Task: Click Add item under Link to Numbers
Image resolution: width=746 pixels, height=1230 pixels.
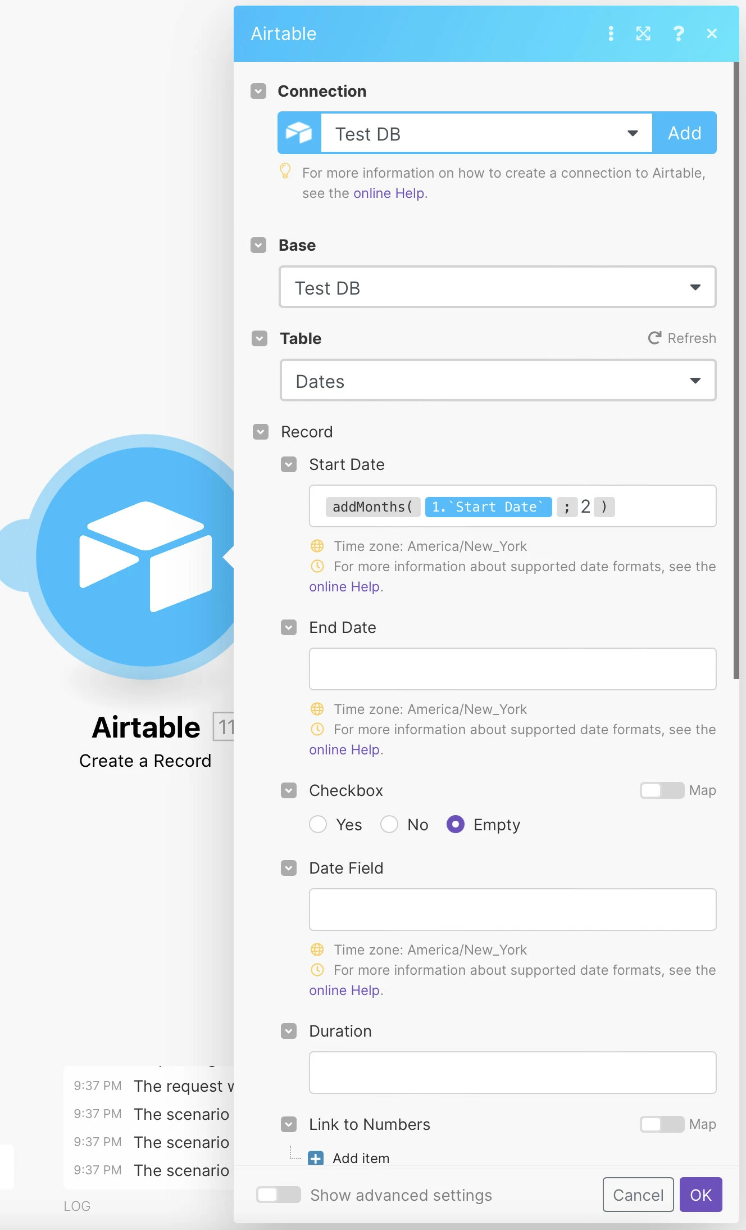Action: pyautogui.click(x=361, y=1158)
